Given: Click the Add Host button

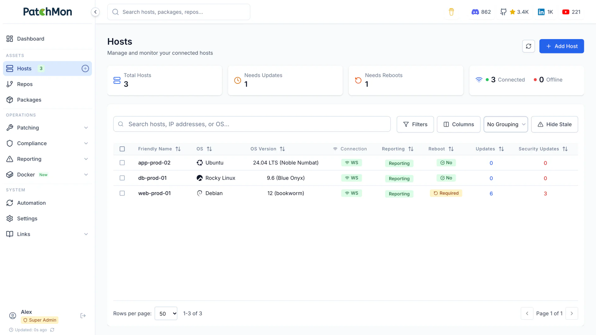Looking at the screenshot, I should tap(562, 46).
